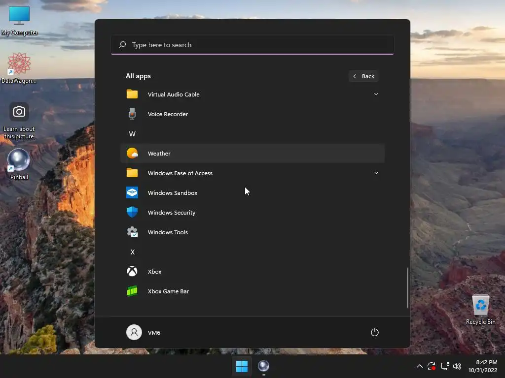
Task: Click the Windows Start button on taskbar
Action: pyautogui.click(x=242, y=366)
